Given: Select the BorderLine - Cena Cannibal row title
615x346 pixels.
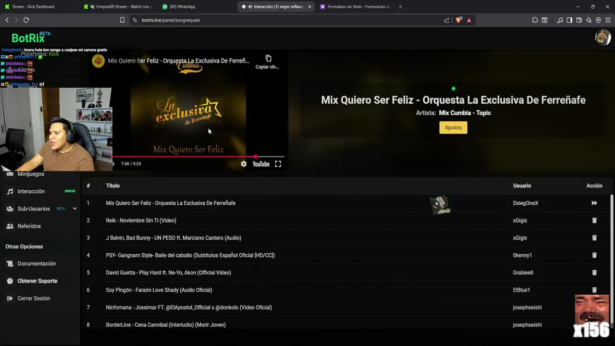Looking at the screenshot, I should [166, 325].
